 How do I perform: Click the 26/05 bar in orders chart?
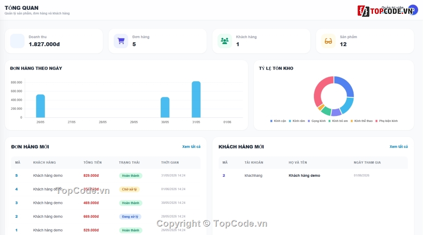click(41, 106)
